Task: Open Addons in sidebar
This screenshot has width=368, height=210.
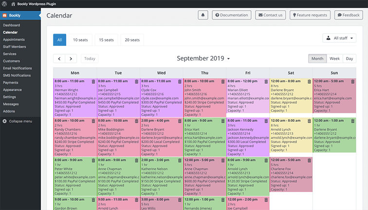Action: [x=9, y=111]
